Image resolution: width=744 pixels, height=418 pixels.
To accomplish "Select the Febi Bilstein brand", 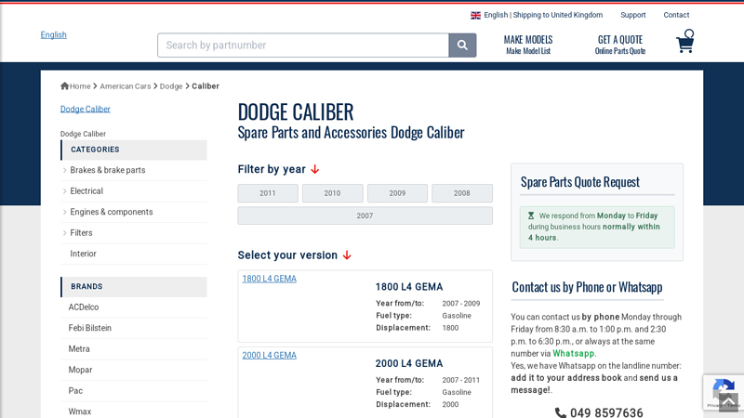I will pos(89,328).
